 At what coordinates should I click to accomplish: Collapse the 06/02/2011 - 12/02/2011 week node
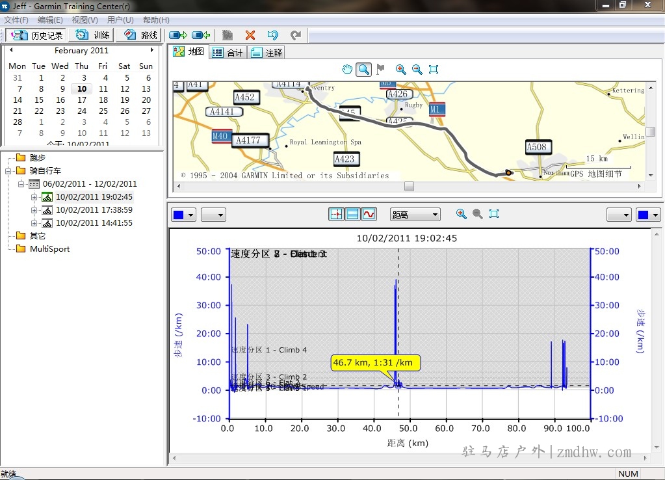point(21,184)
